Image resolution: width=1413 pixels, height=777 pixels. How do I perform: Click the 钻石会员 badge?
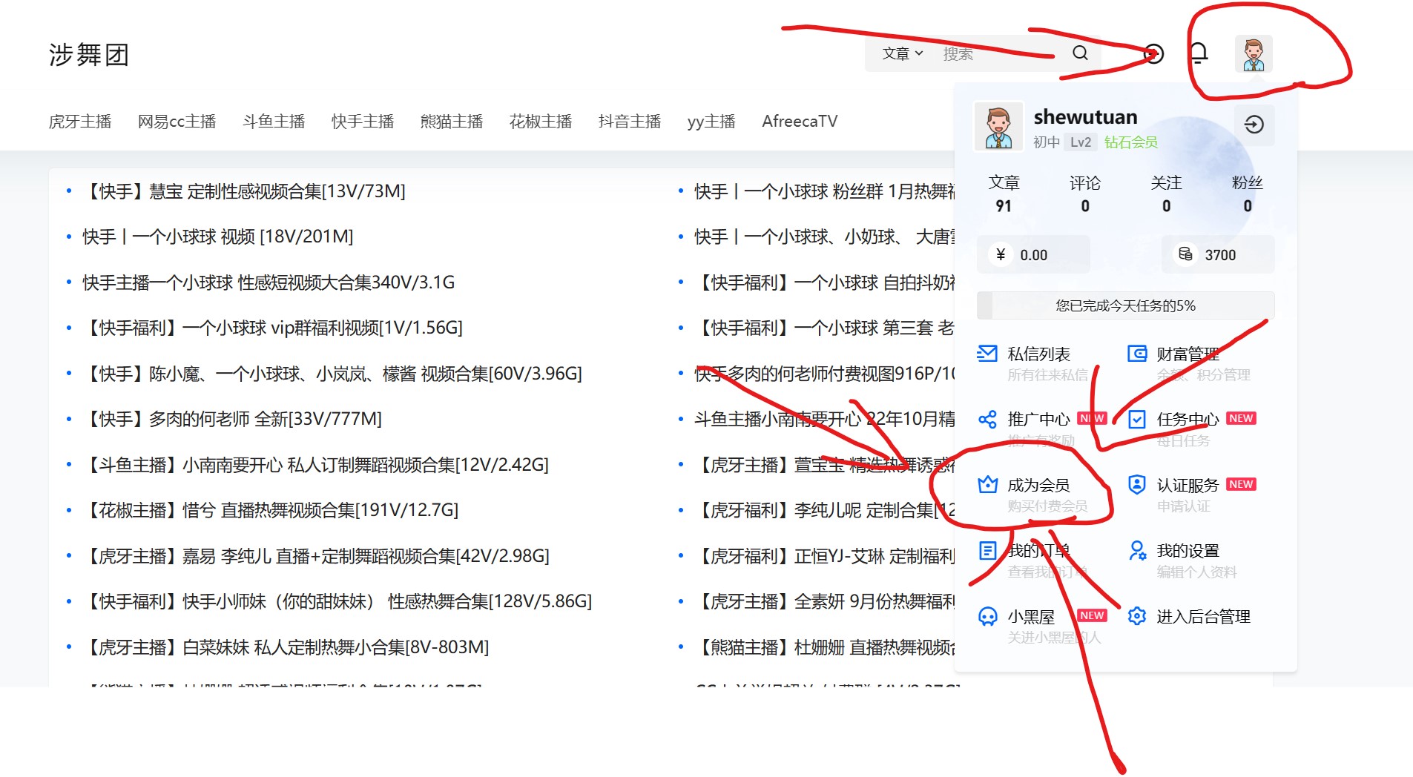[x=1130, y=142]
